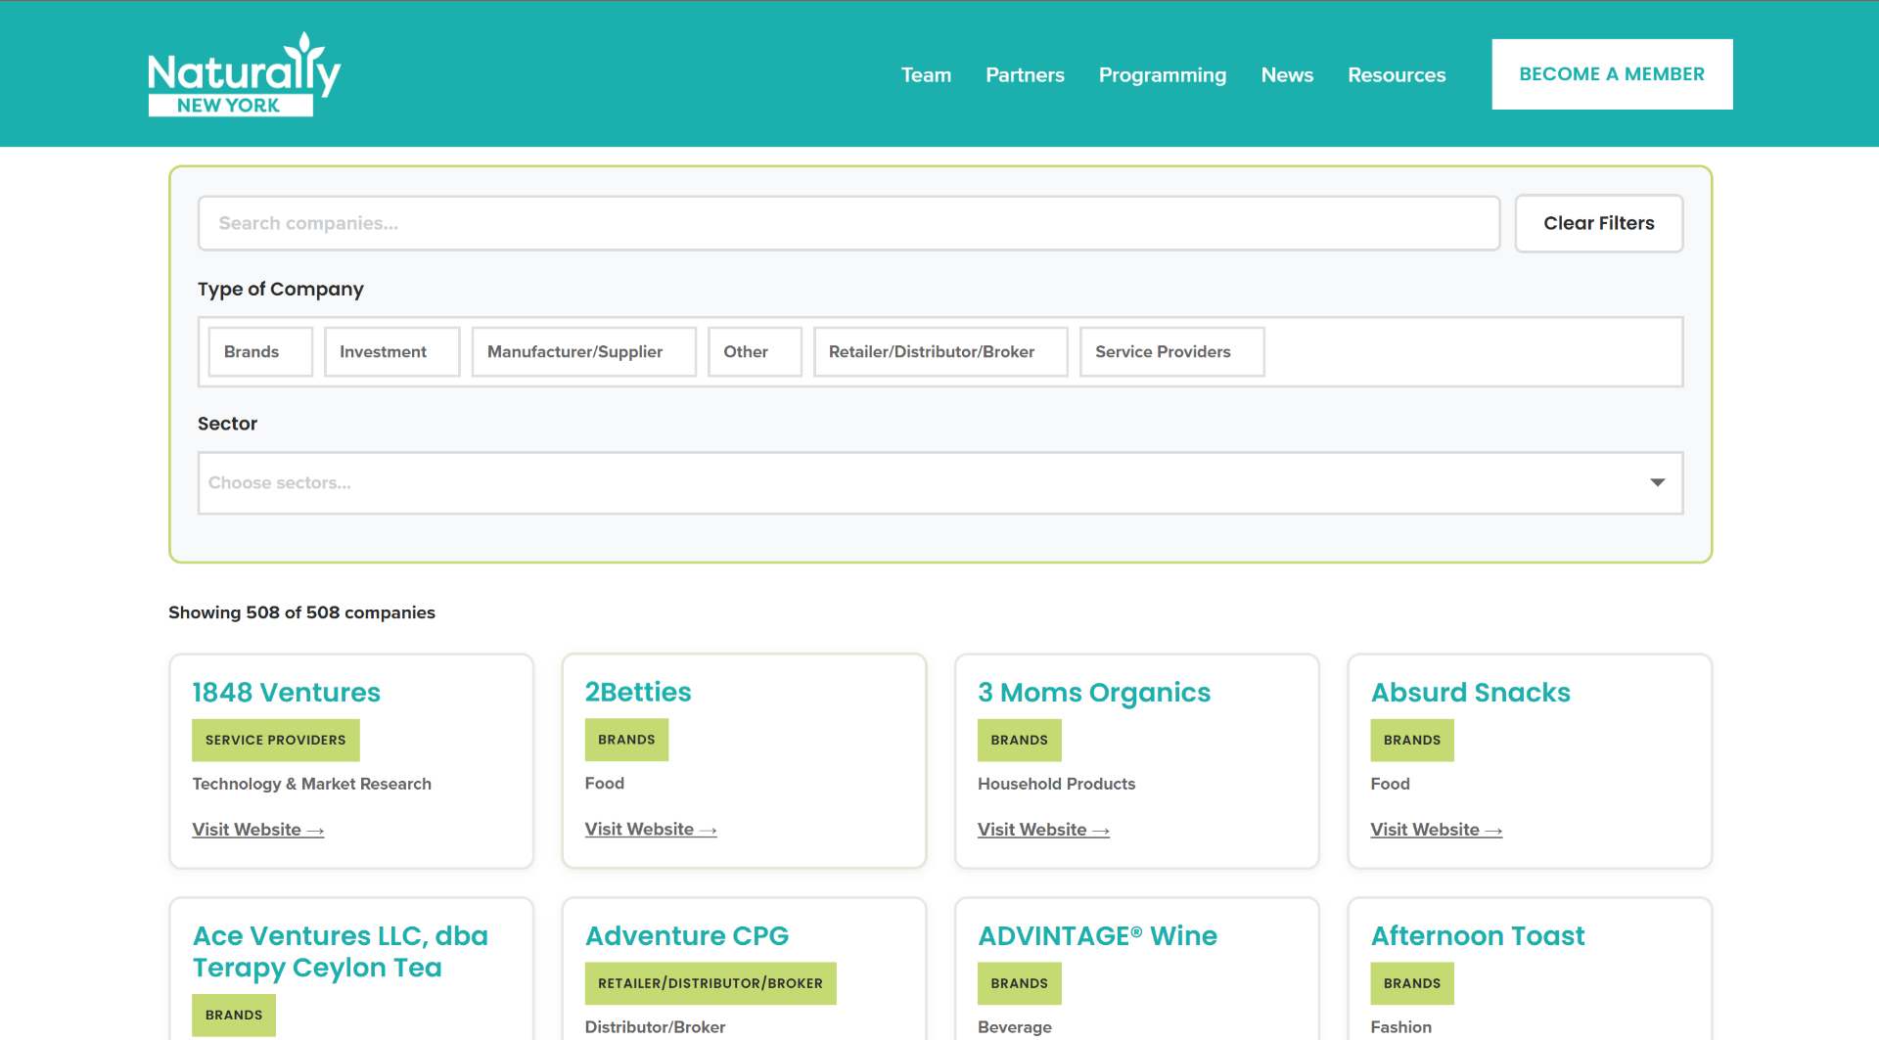Follow 3 Moms Organics Visit Website link
This screenshot has height=1040, width=1879.
coord(1043,830)
